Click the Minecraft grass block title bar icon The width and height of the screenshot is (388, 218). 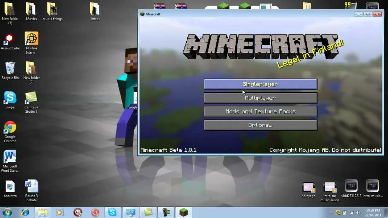pos(142,14)
